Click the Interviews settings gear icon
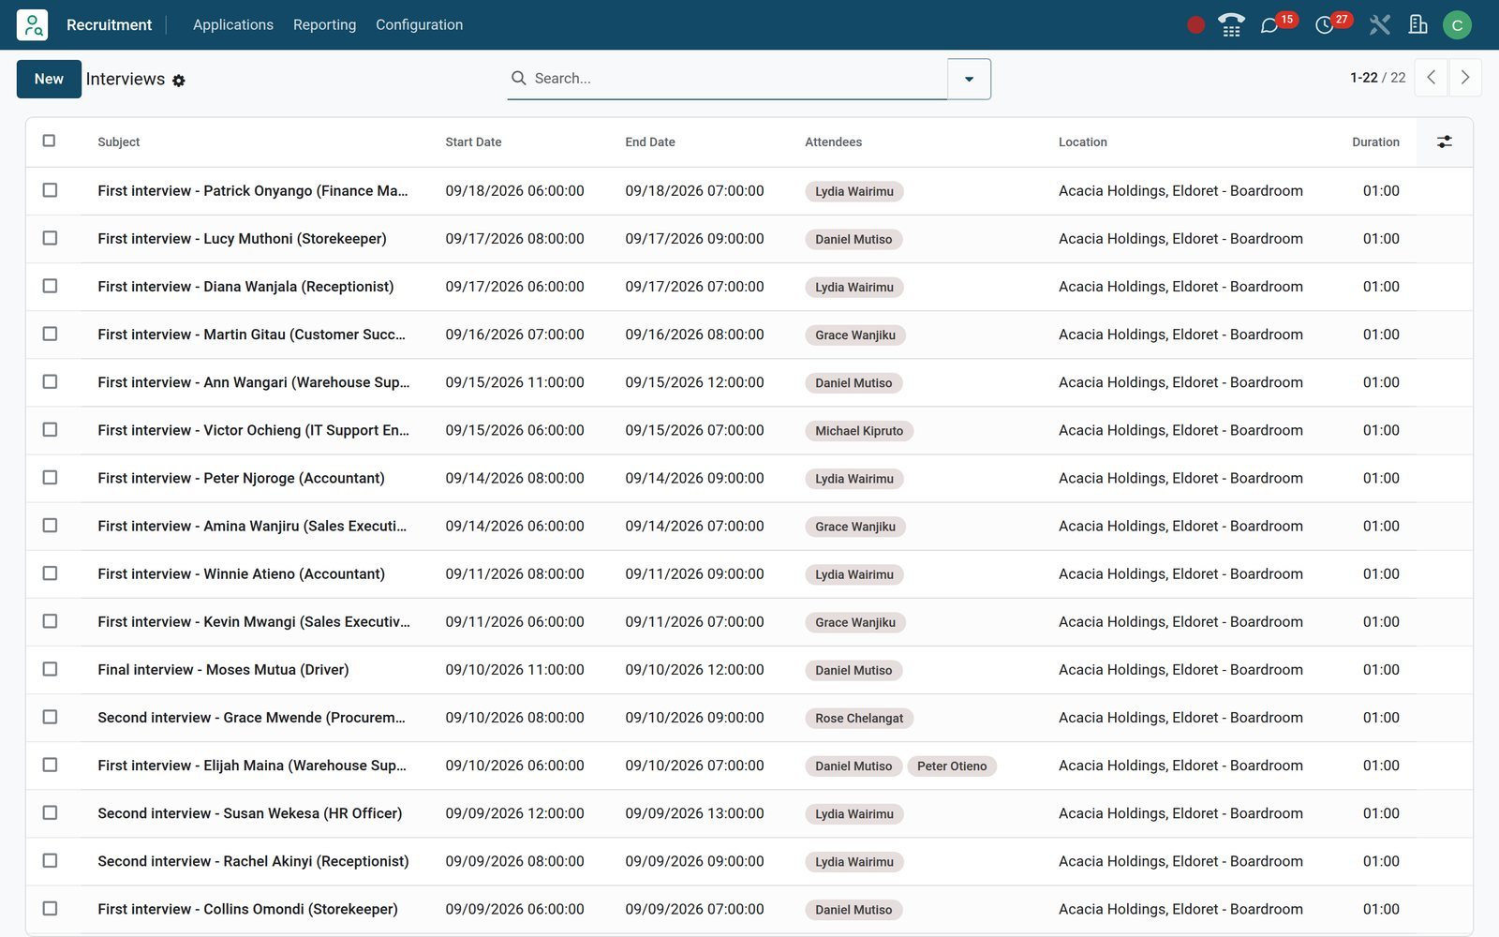1499x937 pixels. click(179, 81)
